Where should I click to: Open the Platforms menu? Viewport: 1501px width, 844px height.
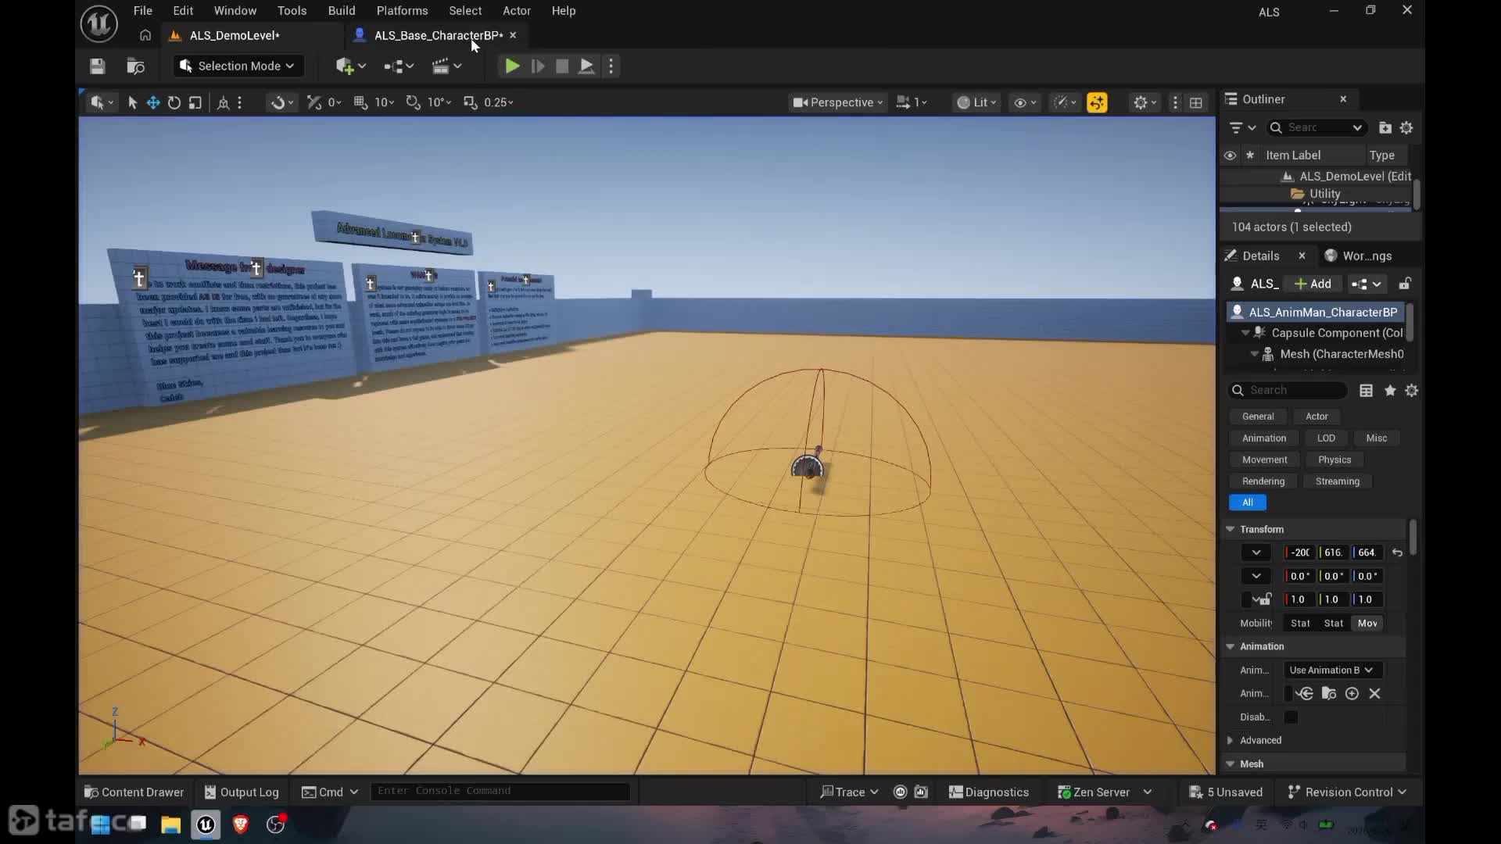pyautogui.click(x=402, y=11)
